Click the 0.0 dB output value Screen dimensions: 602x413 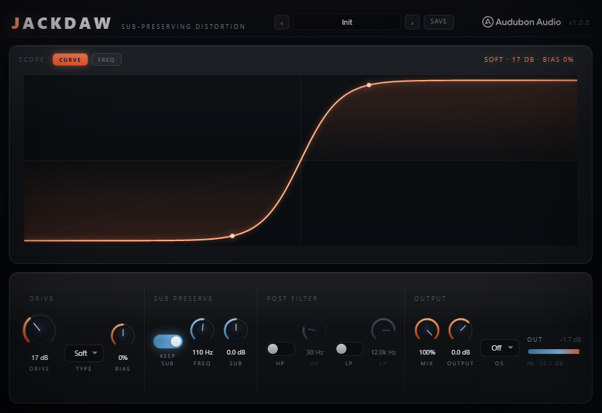click(460, 352)
